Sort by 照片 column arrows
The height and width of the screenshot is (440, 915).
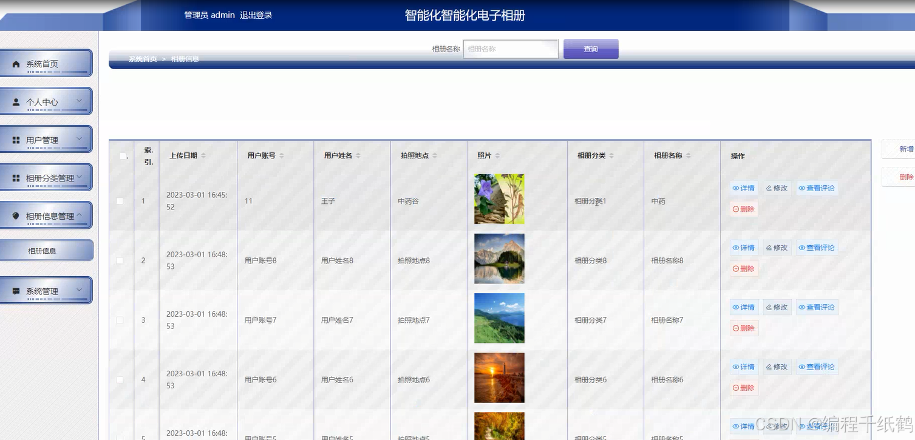coord(497,156)
